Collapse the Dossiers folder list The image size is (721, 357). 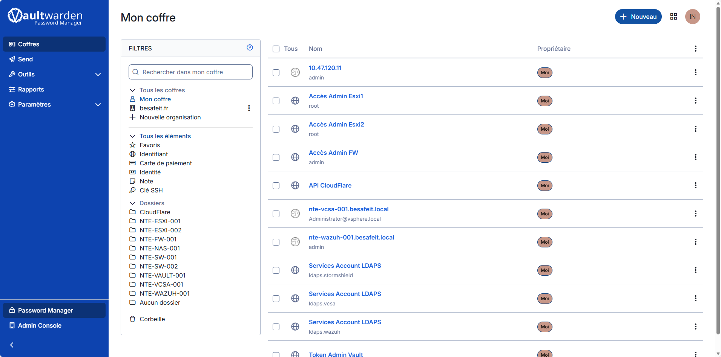coord(132,203)
